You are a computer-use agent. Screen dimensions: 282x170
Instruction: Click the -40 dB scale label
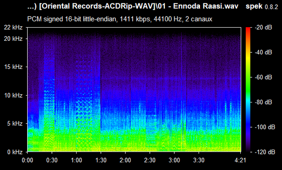pyautogui.click(x=263, y=52)
